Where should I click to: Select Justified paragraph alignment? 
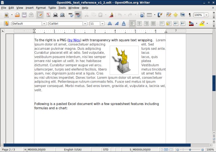point(153,23)
